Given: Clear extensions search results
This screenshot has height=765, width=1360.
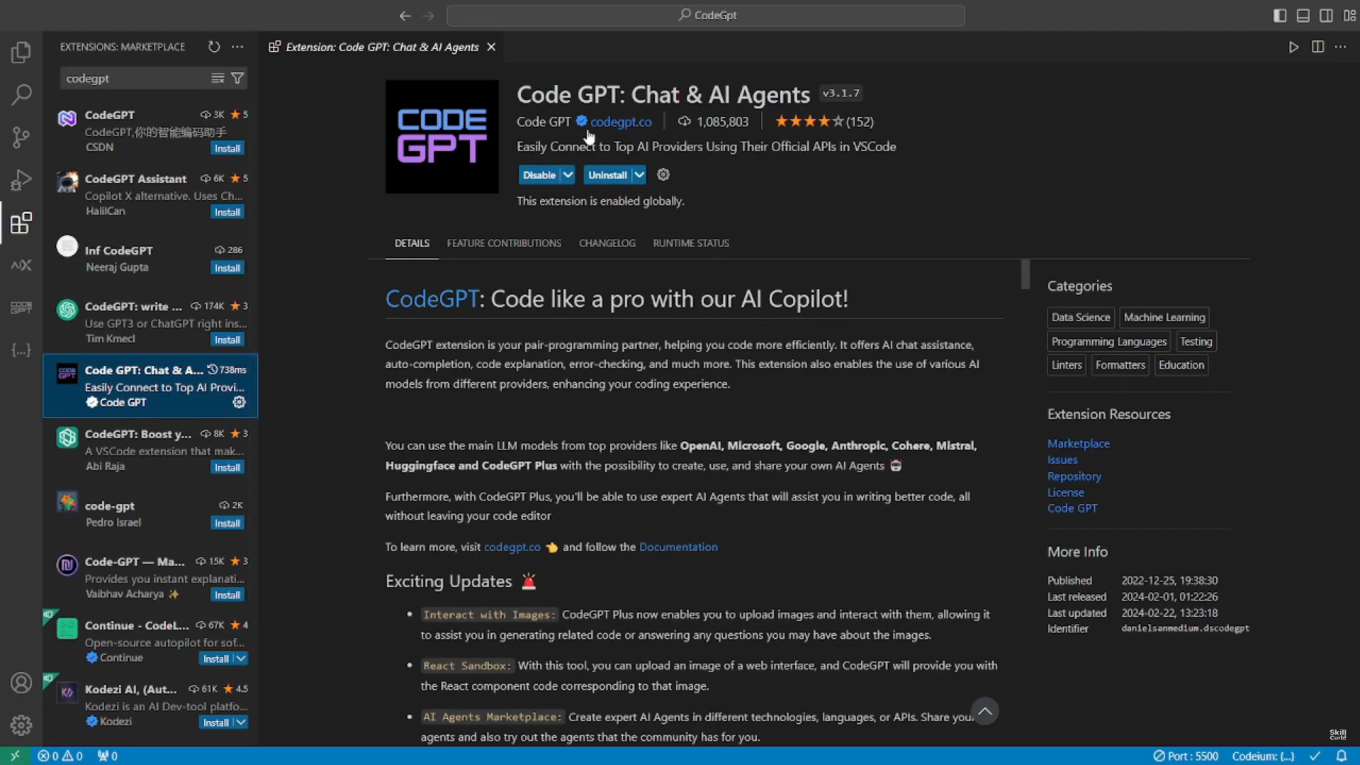Looking at the screenshot, I should click(218, 78).
